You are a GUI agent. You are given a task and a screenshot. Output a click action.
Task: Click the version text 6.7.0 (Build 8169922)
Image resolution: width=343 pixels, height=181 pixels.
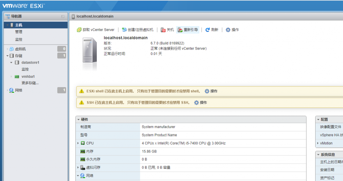click(x=167, y=43)
